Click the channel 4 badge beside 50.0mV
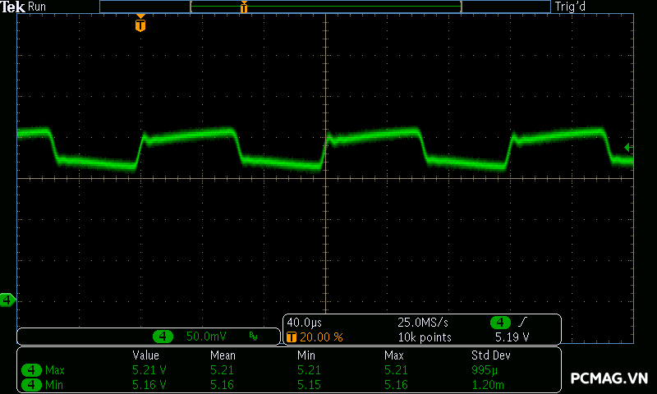 pos(163,337)
